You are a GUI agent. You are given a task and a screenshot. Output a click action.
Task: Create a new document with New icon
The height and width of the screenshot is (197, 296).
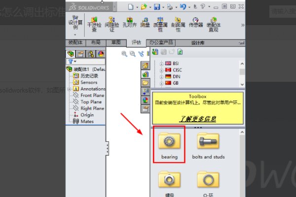(131, 7)
